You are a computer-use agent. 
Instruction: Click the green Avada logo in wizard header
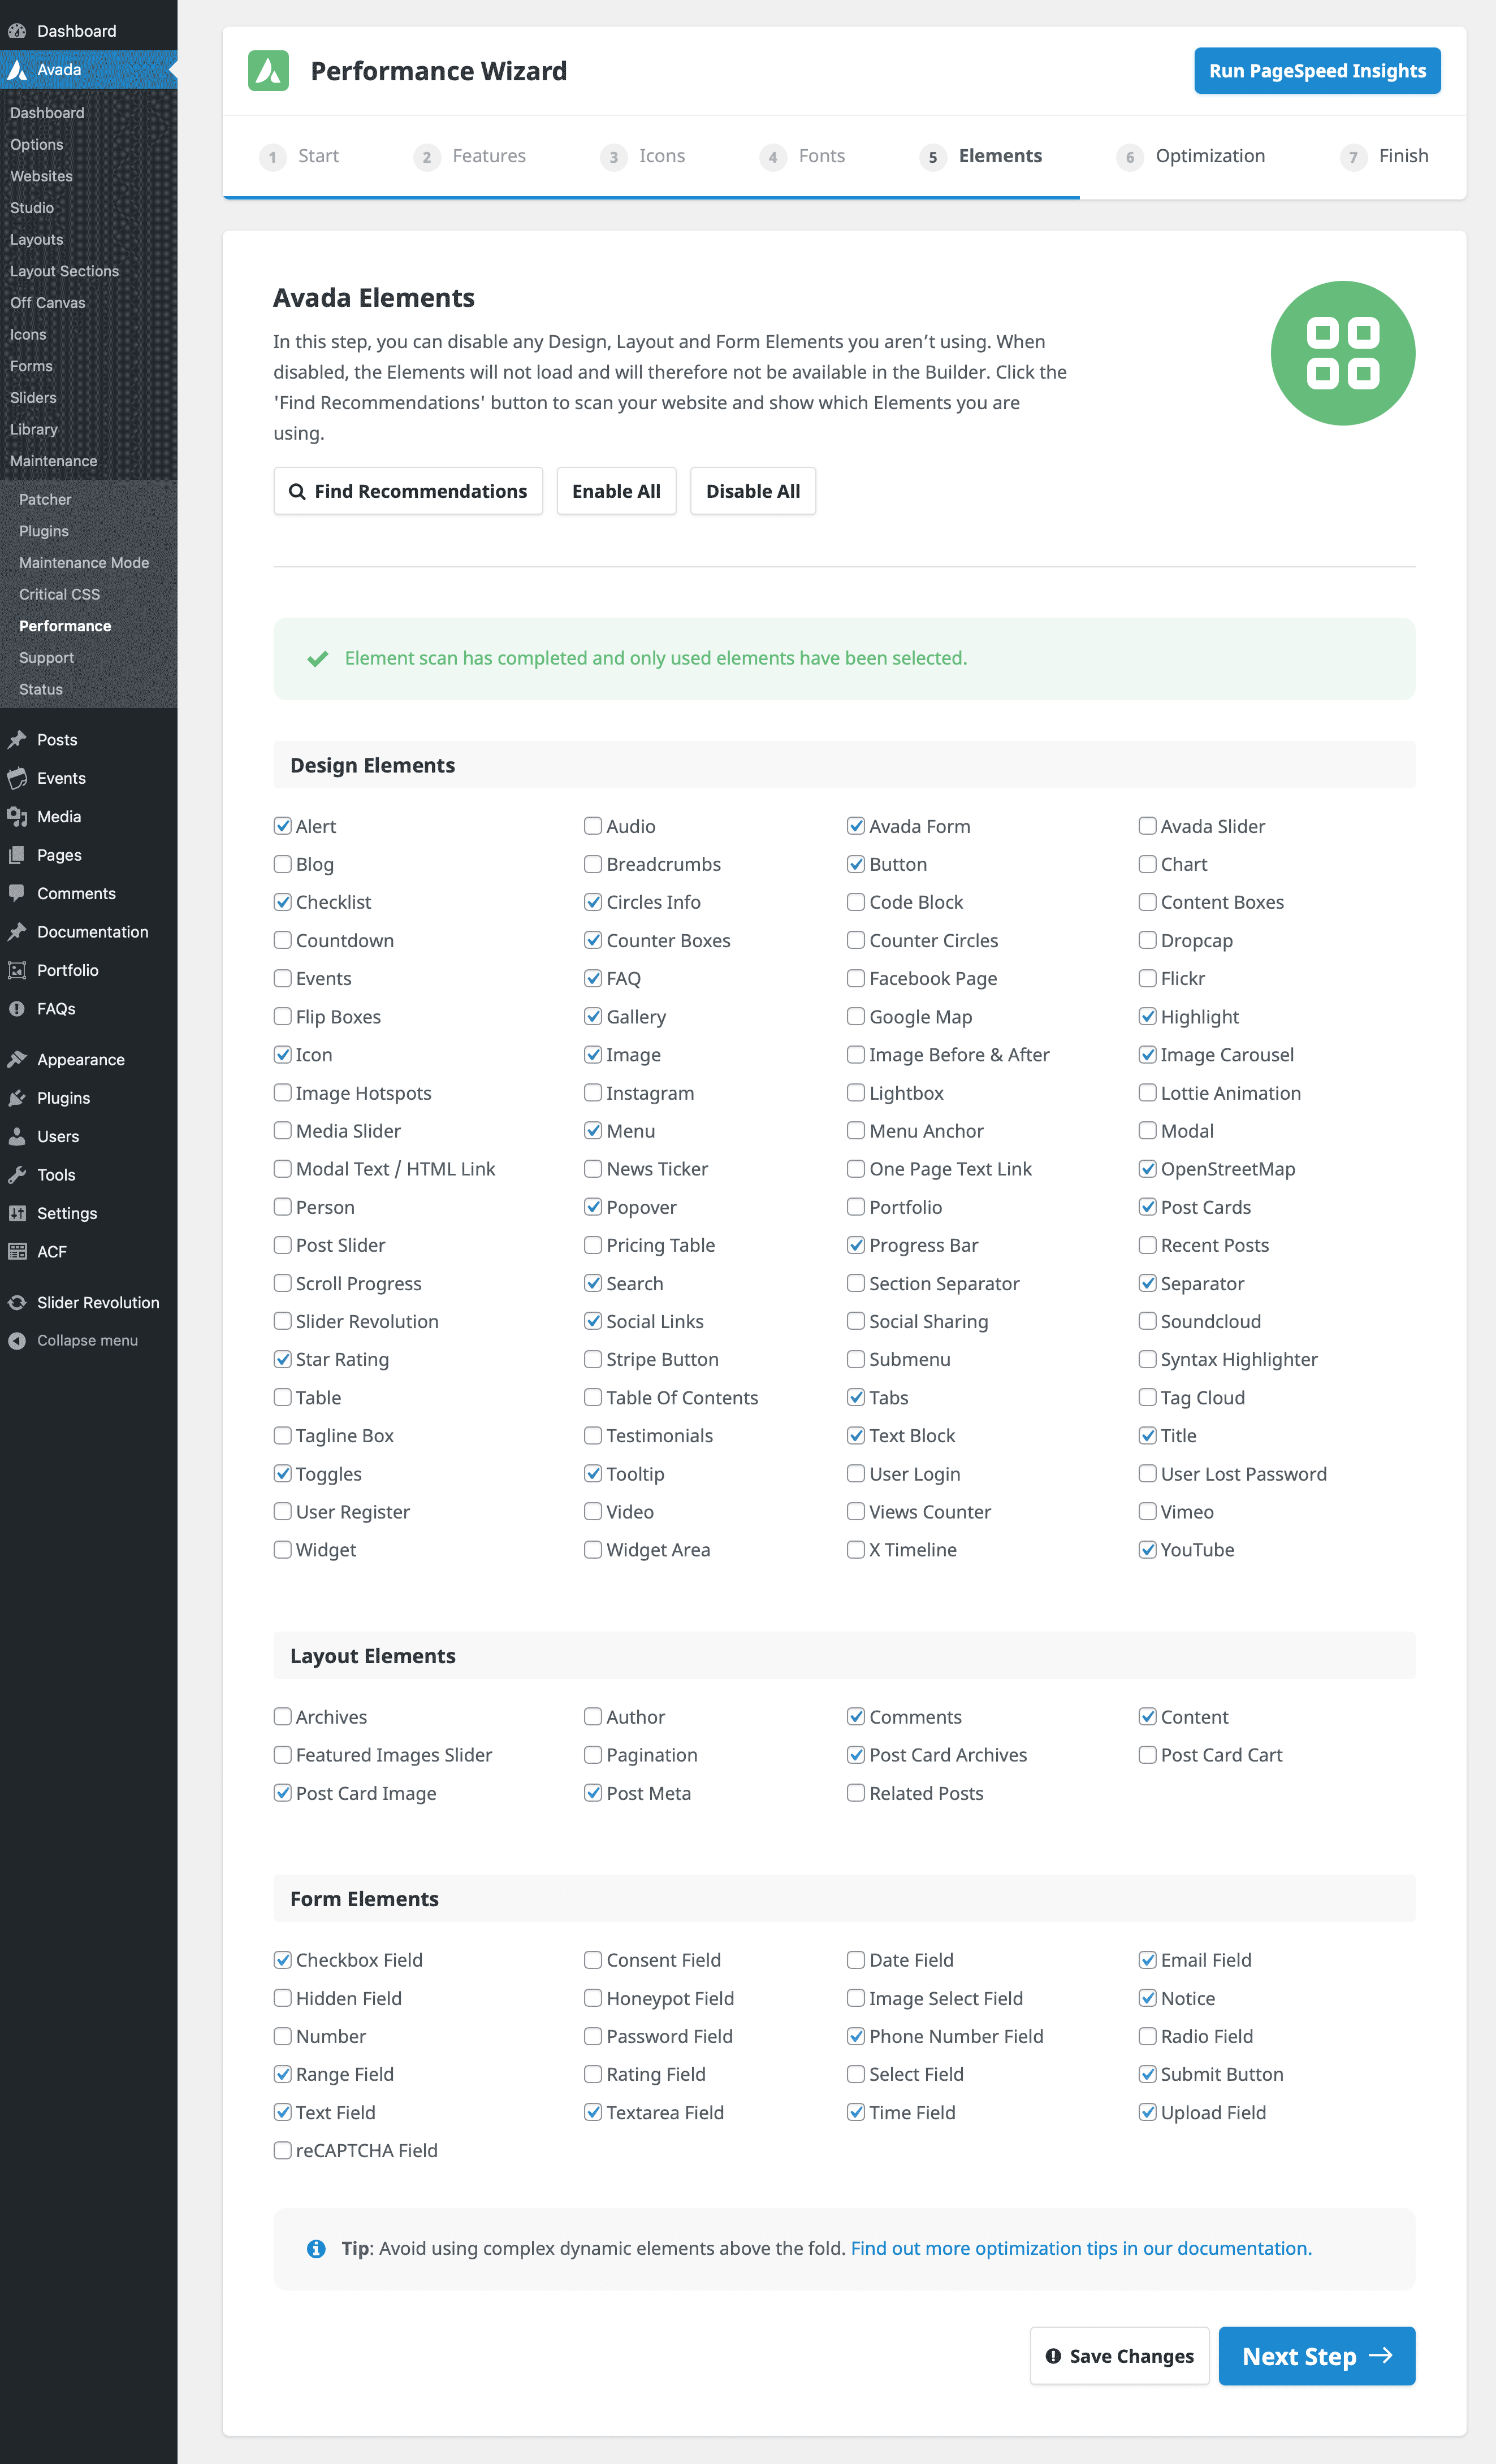[x=268, y=71]
